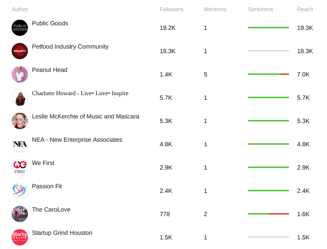Viewport: 327px width, 249px height.
Task: Click Peanut Head's 7.0K reach value
Action: (x=304, y=74)
